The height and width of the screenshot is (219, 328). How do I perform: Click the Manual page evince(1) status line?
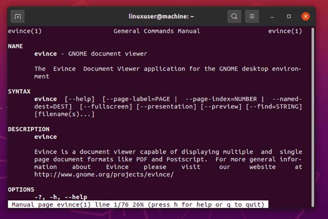pos(138,205)
